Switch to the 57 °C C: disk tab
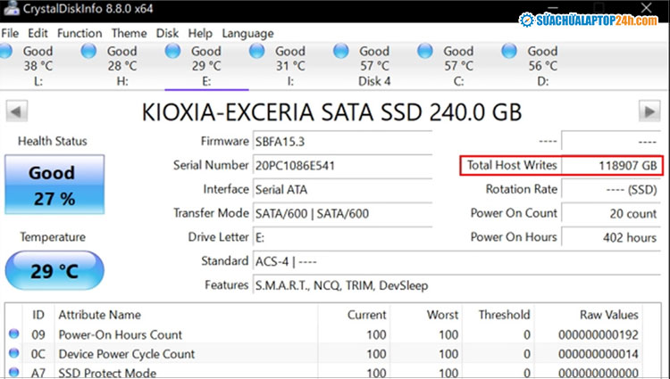Image resolution: width=670 pixels, height=379 pixels. tap(459, 66)
